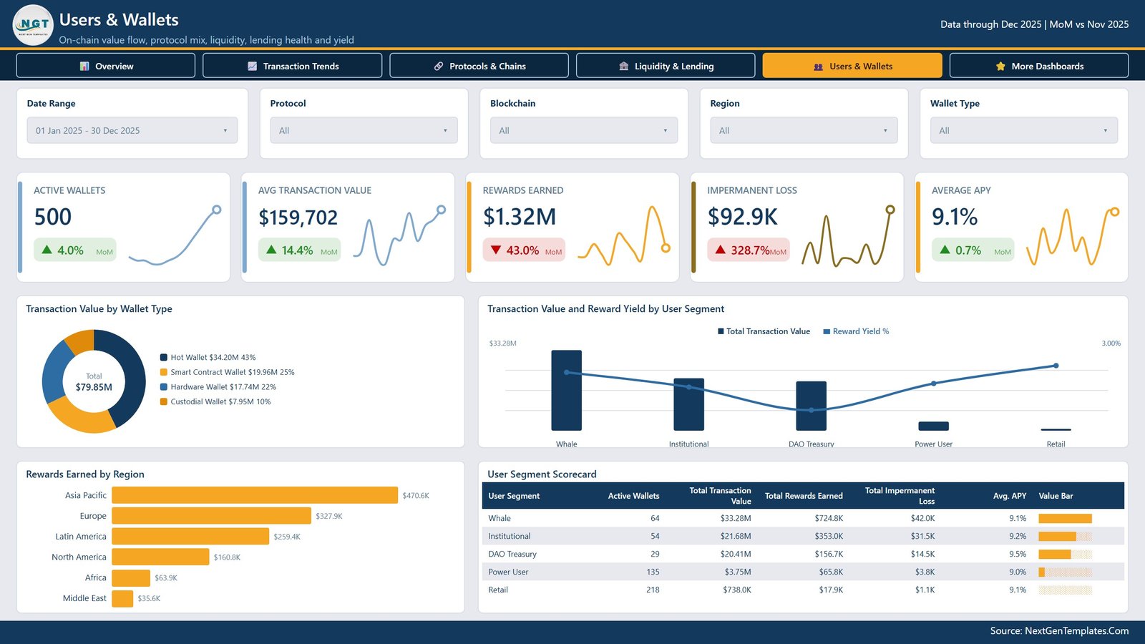
Task: Click the star icon on More Dashboards
Action: pyautogui.click(x=1000, y=66)
